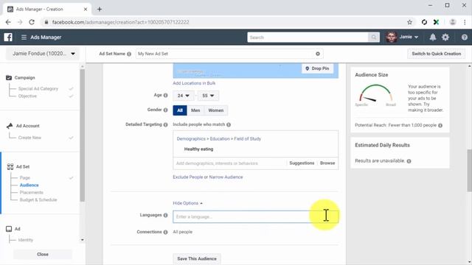Open the settings gear icon

(x=445, y=38)
